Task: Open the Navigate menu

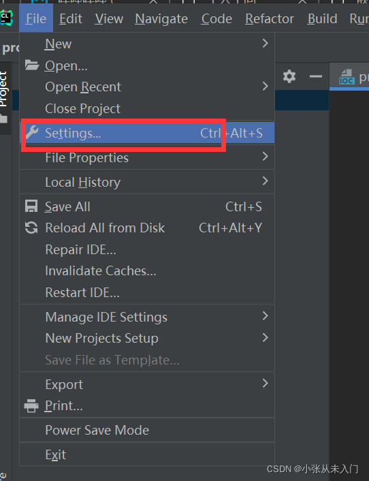Action: (x=161, y=18)
